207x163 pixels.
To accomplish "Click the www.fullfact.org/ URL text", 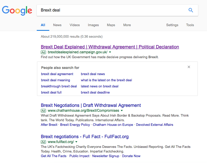I will click(61, 142).
